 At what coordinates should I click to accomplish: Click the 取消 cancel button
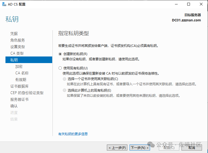point(192,148)
